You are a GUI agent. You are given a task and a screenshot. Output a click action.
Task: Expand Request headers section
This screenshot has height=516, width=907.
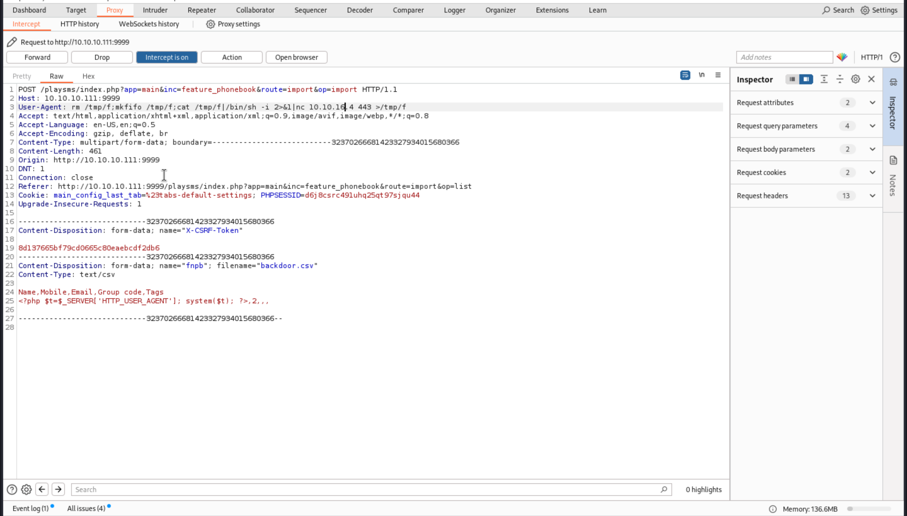(x=872, y=196)
